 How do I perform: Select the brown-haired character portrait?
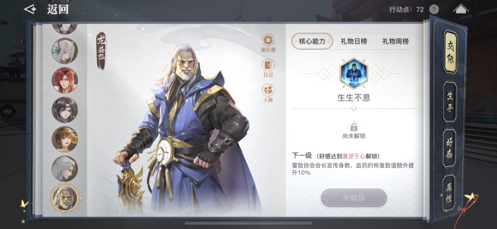[x=65, y=139]
